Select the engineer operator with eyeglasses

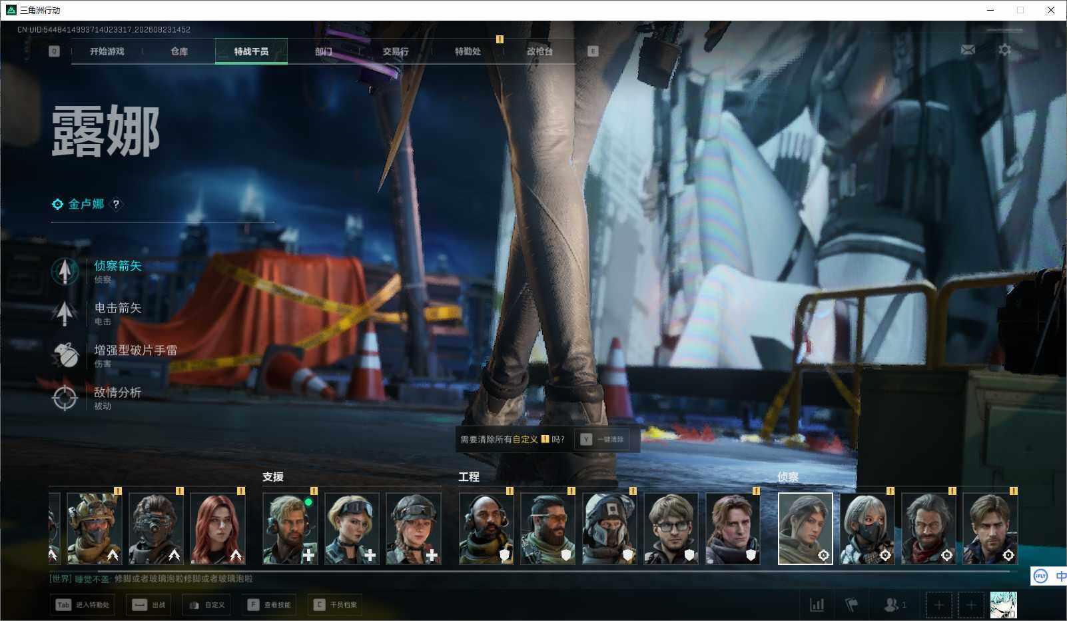tap(671, 528)
